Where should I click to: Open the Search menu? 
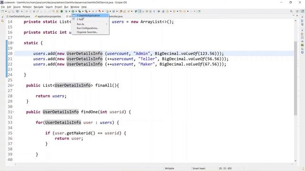(x=49, y=7)
